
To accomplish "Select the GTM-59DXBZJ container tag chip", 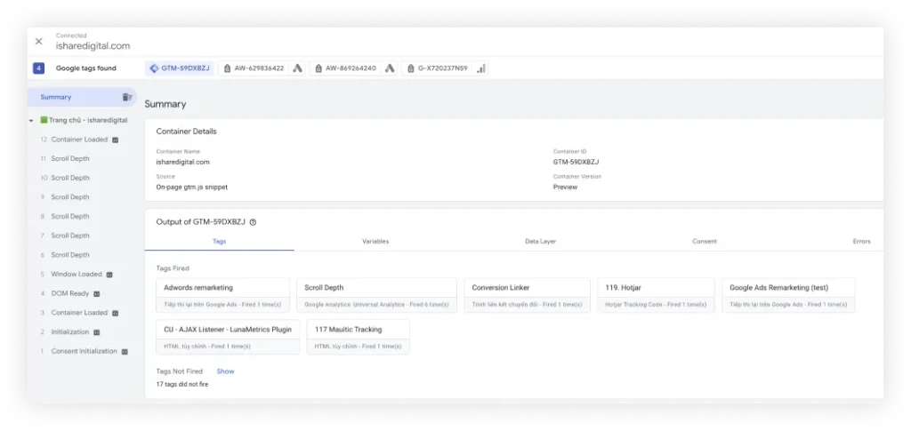I will 180,68.
